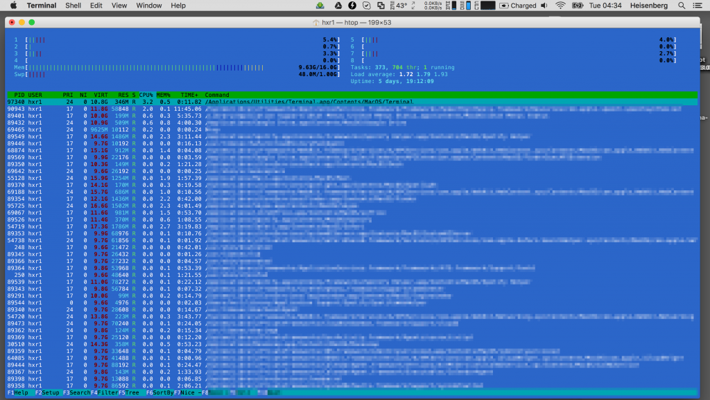Open the Wi-Fi status icon
Screen dimensions: 710x400
(x=560, y=6)
